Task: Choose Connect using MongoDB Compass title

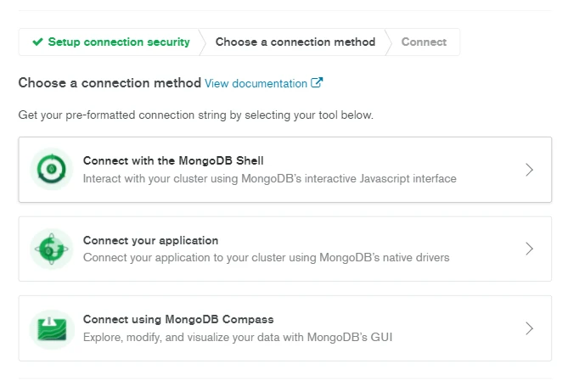Action: (177, 320)
